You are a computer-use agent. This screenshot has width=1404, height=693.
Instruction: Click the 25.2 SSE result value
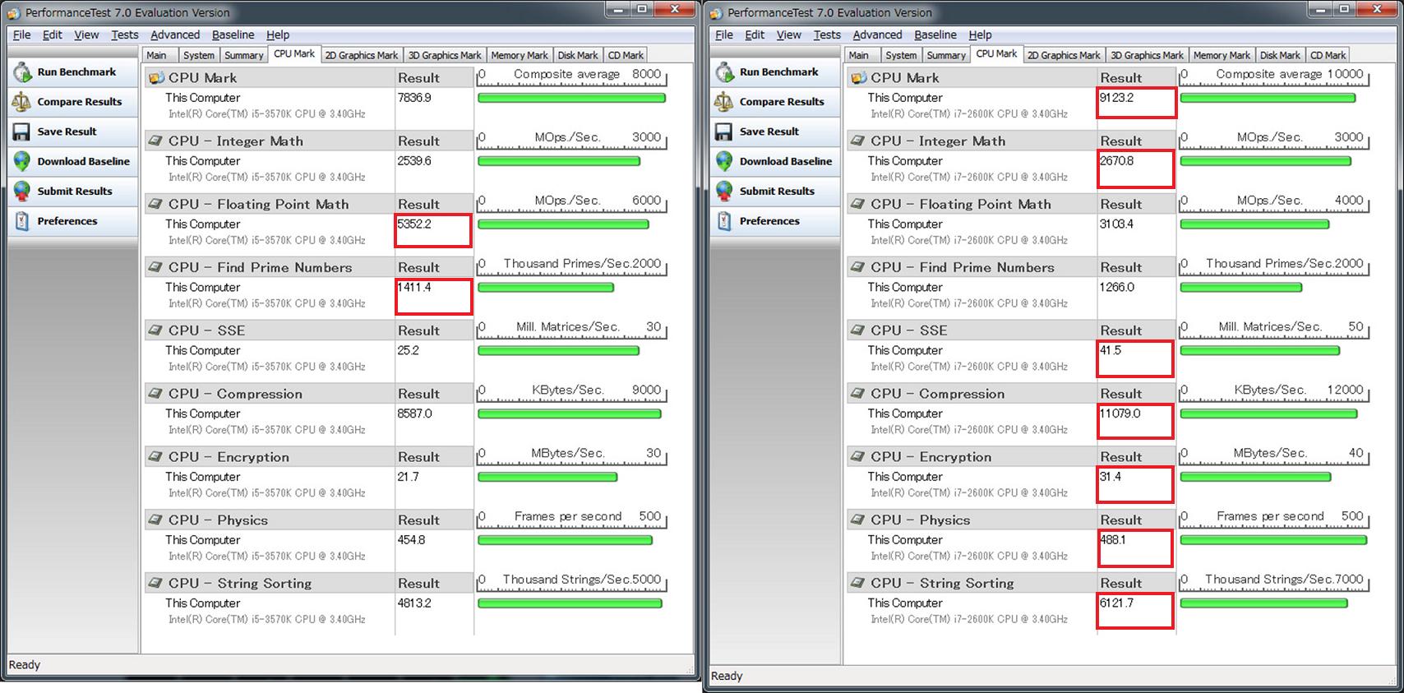click(x=408, y=350)
